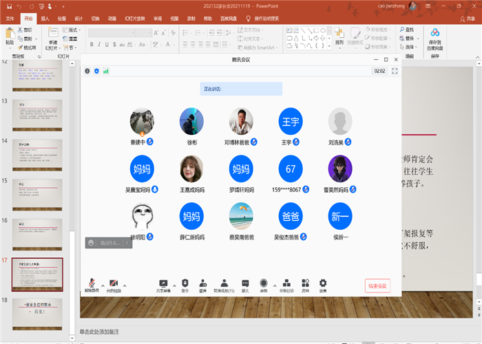Unmute the microphone in Tencent Meeting
This screenshot has height=344, width=482.
(x=92, y=286)
